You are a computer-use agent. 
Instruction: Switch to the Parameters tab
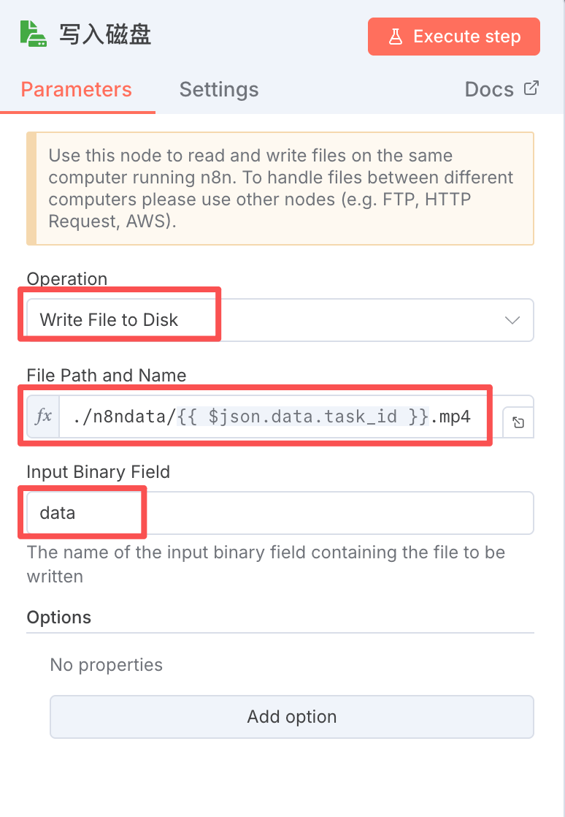[x=77, y=90]
